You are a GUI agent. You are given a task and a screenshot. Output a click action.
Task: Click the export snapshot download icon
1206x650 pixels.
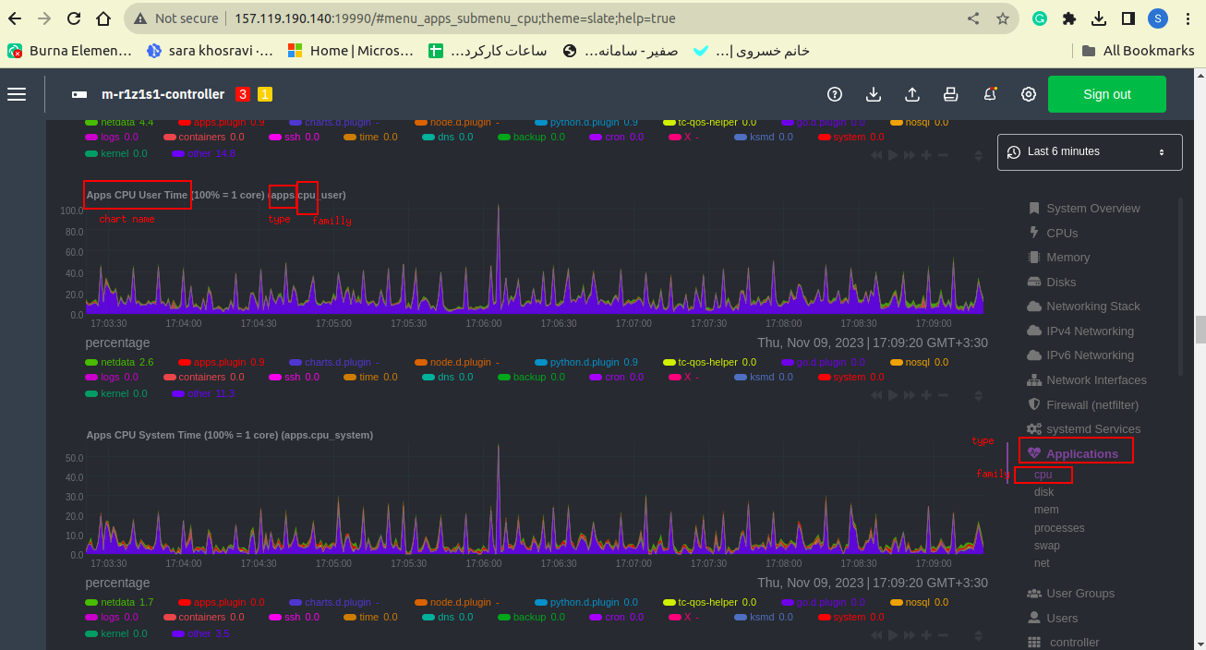[874, 94]
